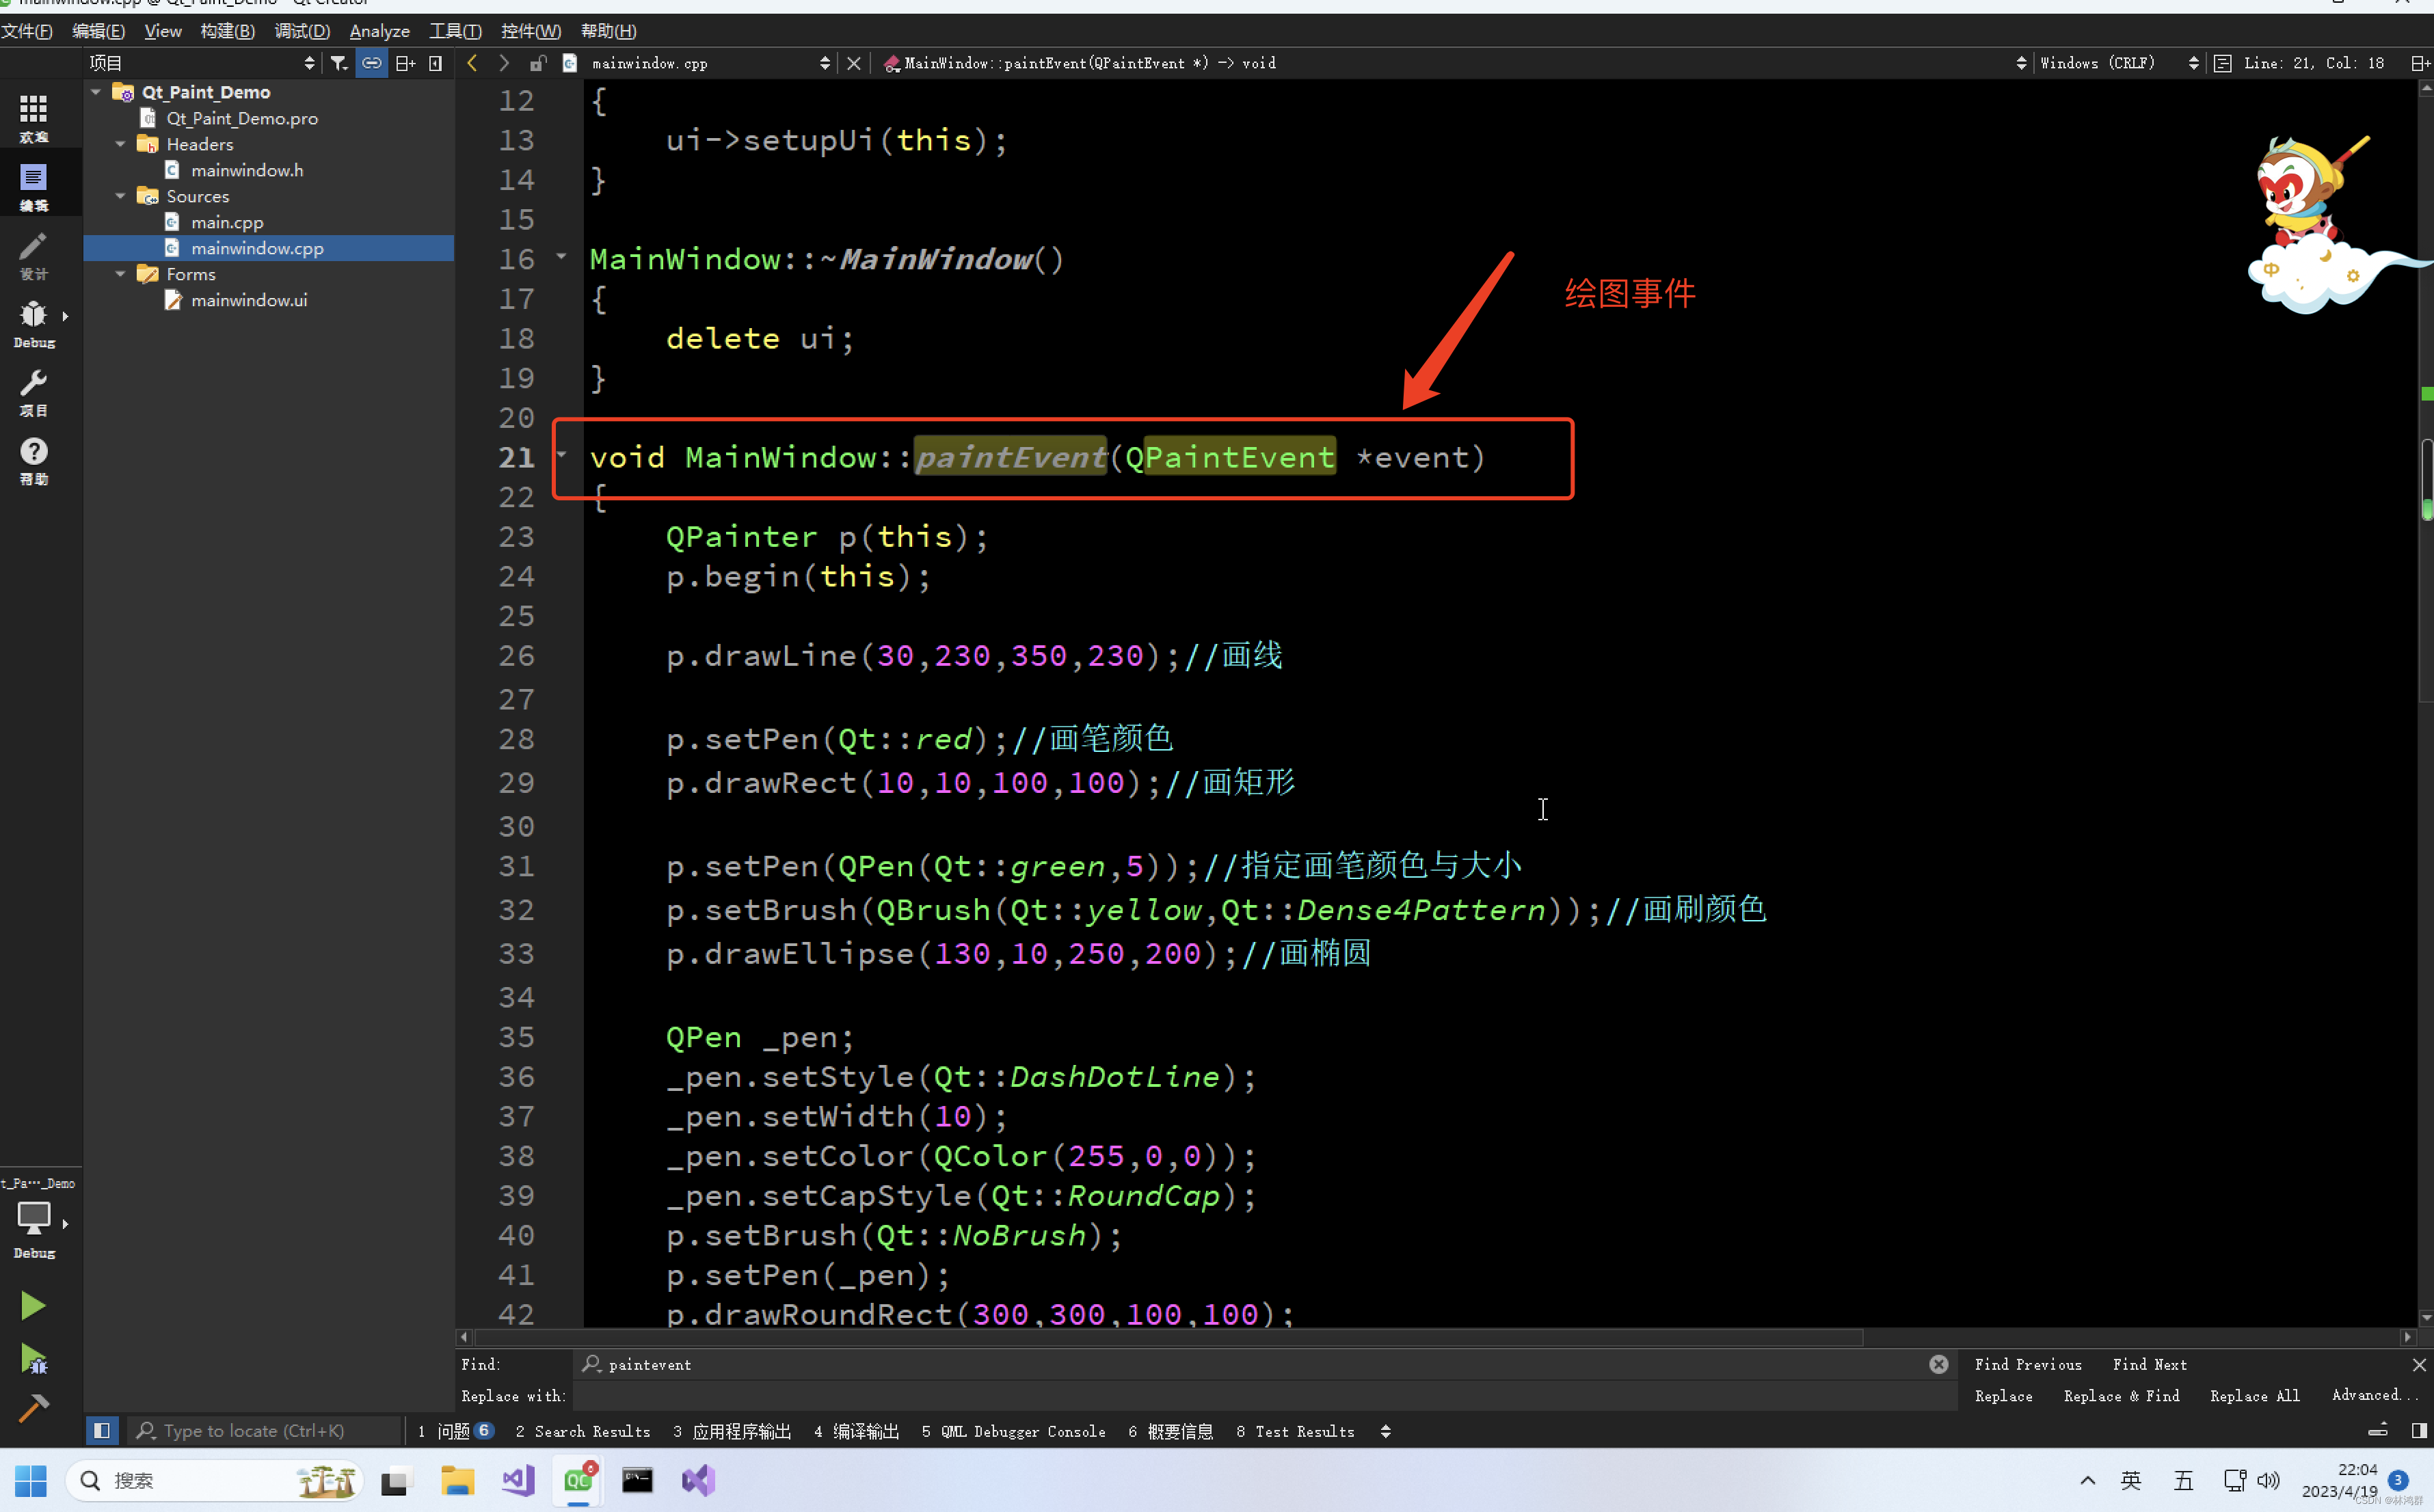Click Find Previous button in find bar
Image resolution: width=2434 pixels, height=1512 pixels.
tap(2028, 1364)
